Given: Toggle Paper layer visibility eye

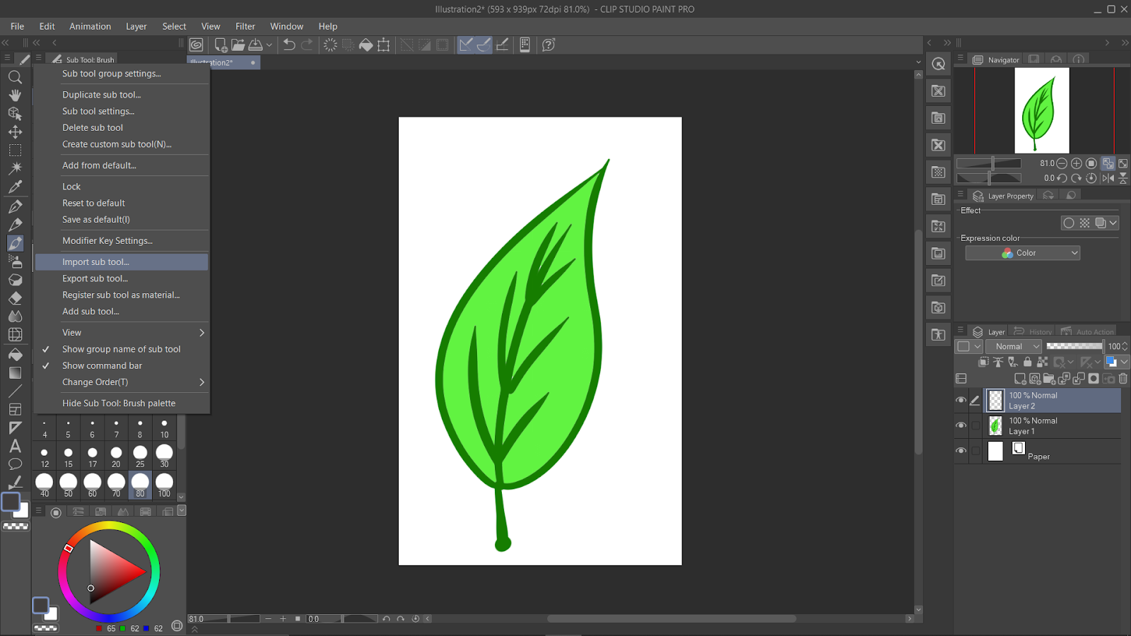Looking at the screenshot, I should 961,451.
